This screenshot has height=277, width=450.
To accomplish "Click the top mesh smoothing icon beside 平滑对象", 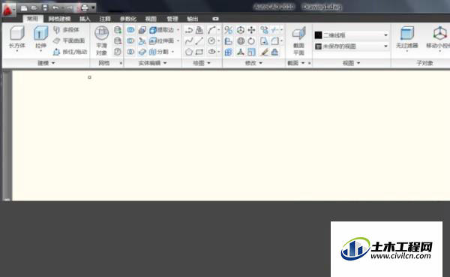I will tap(118, 30).
